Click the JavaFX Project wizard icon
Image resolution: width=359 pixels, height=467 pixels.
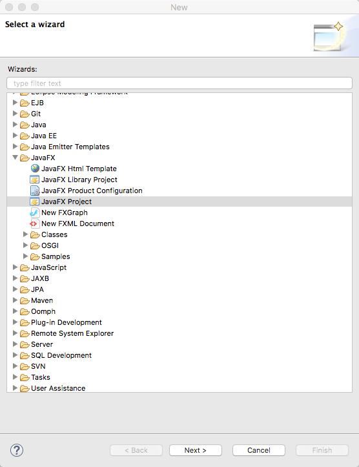(x=34, y=202)
